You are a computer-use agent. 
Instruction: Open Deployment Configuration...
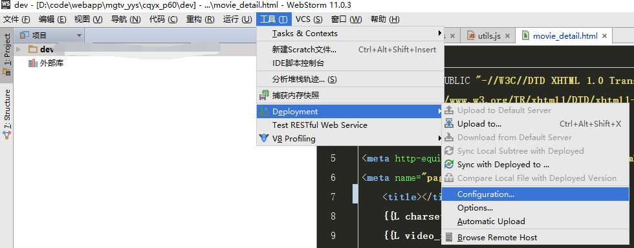pos(535,194)
